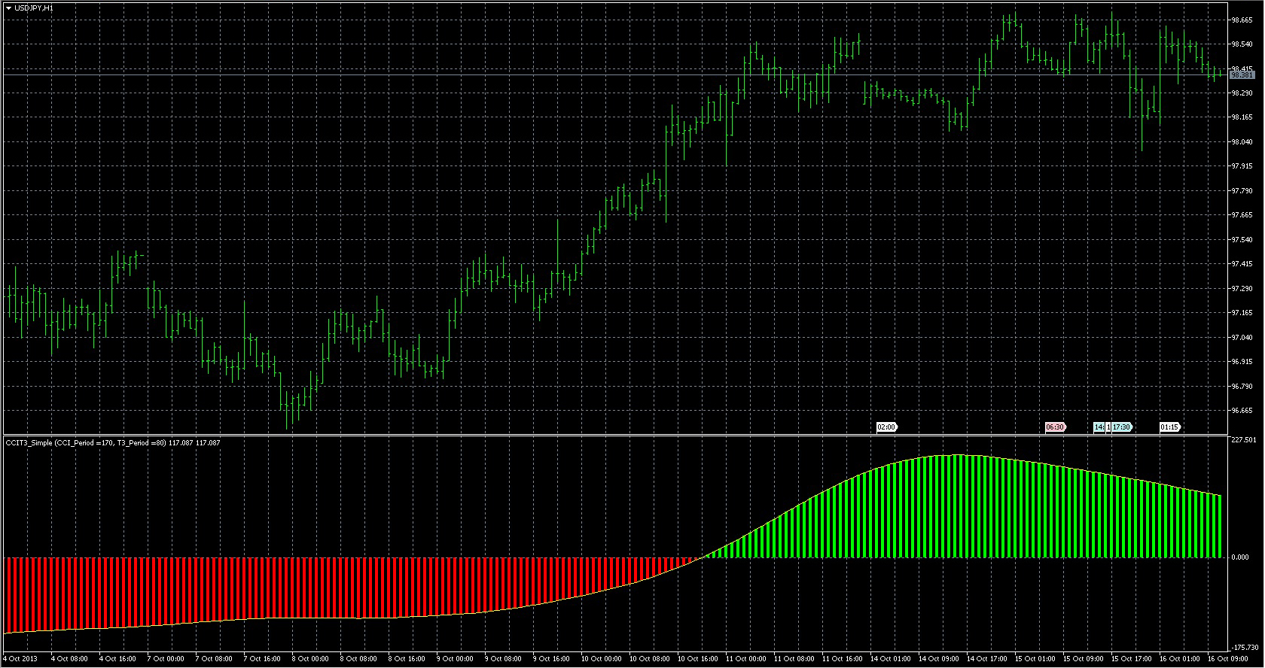
Task: Click the 7 Oct 08:00 time label
Action: pyautogui.click(x=214, y=659)
